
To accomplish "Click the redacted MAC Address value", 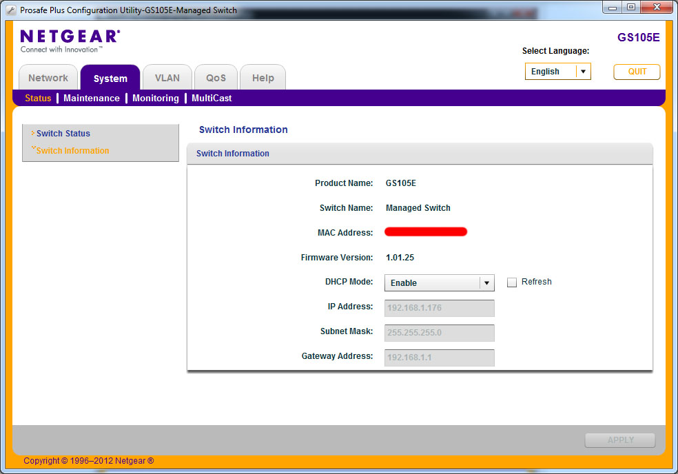I will tap(426, 231).
